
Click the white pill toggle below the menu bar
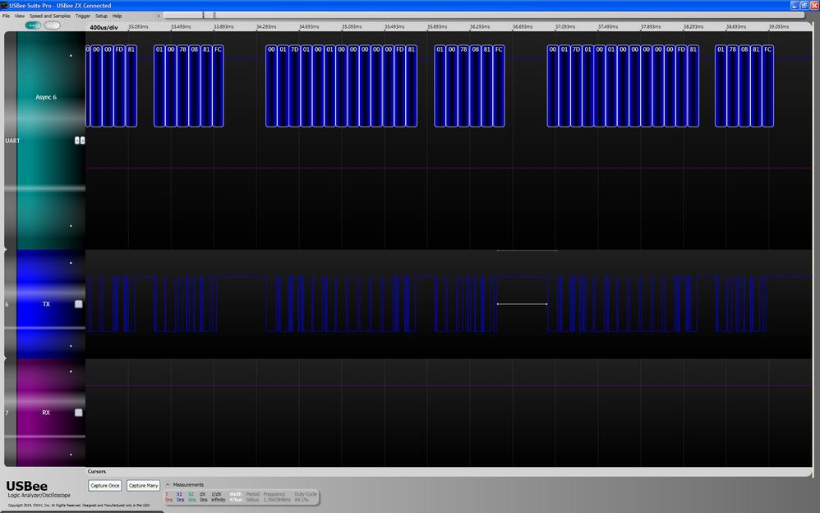(53, 25)
